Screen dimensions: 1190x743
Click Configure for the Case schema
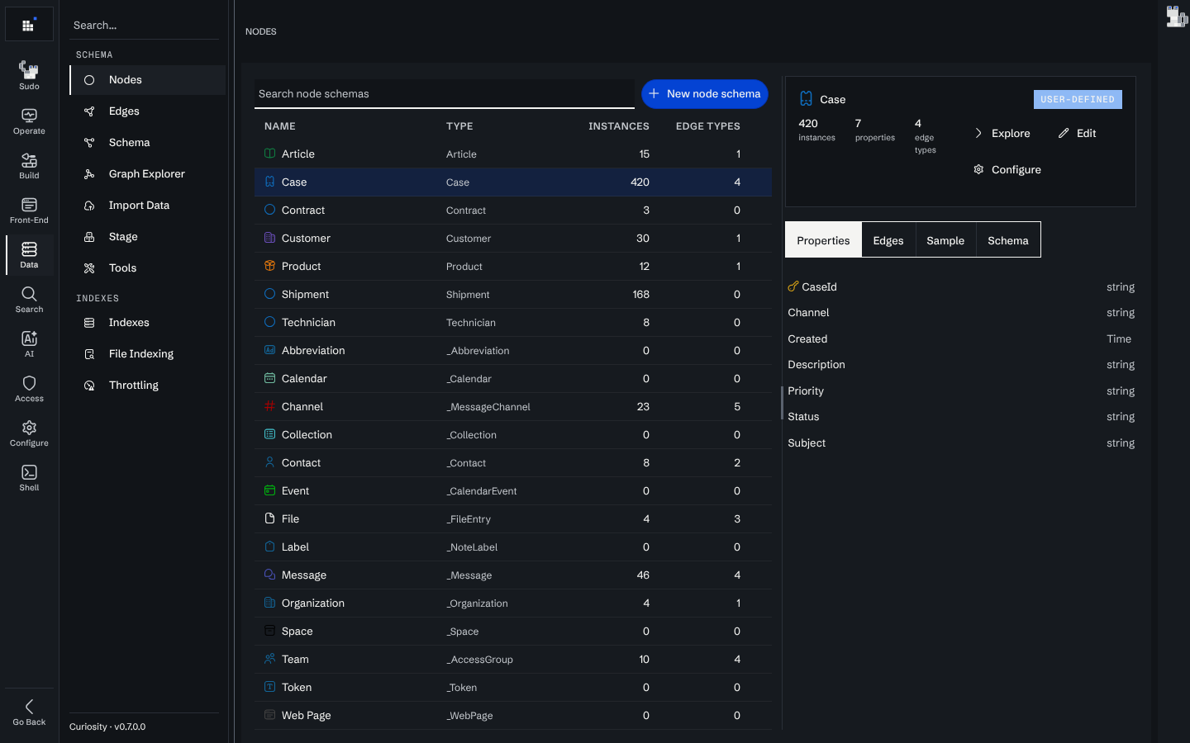[x=1007, y=169]
